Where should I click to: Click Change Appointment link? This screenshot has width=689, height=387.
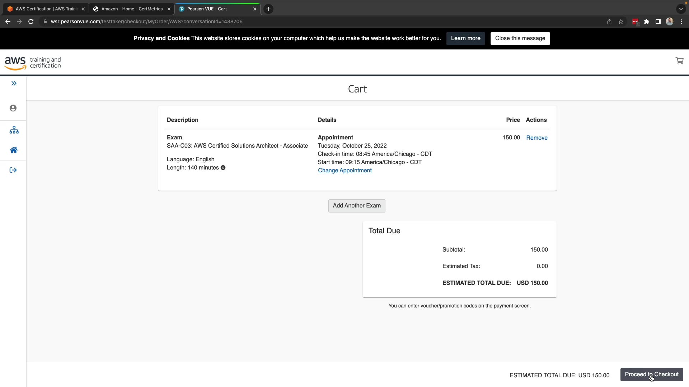(x=344, y=171)
